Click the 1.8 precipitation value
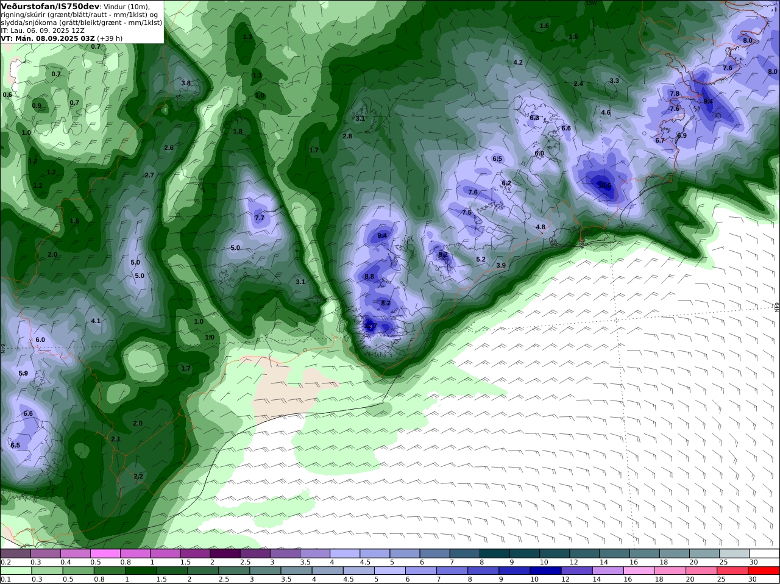 coord(238,132)
